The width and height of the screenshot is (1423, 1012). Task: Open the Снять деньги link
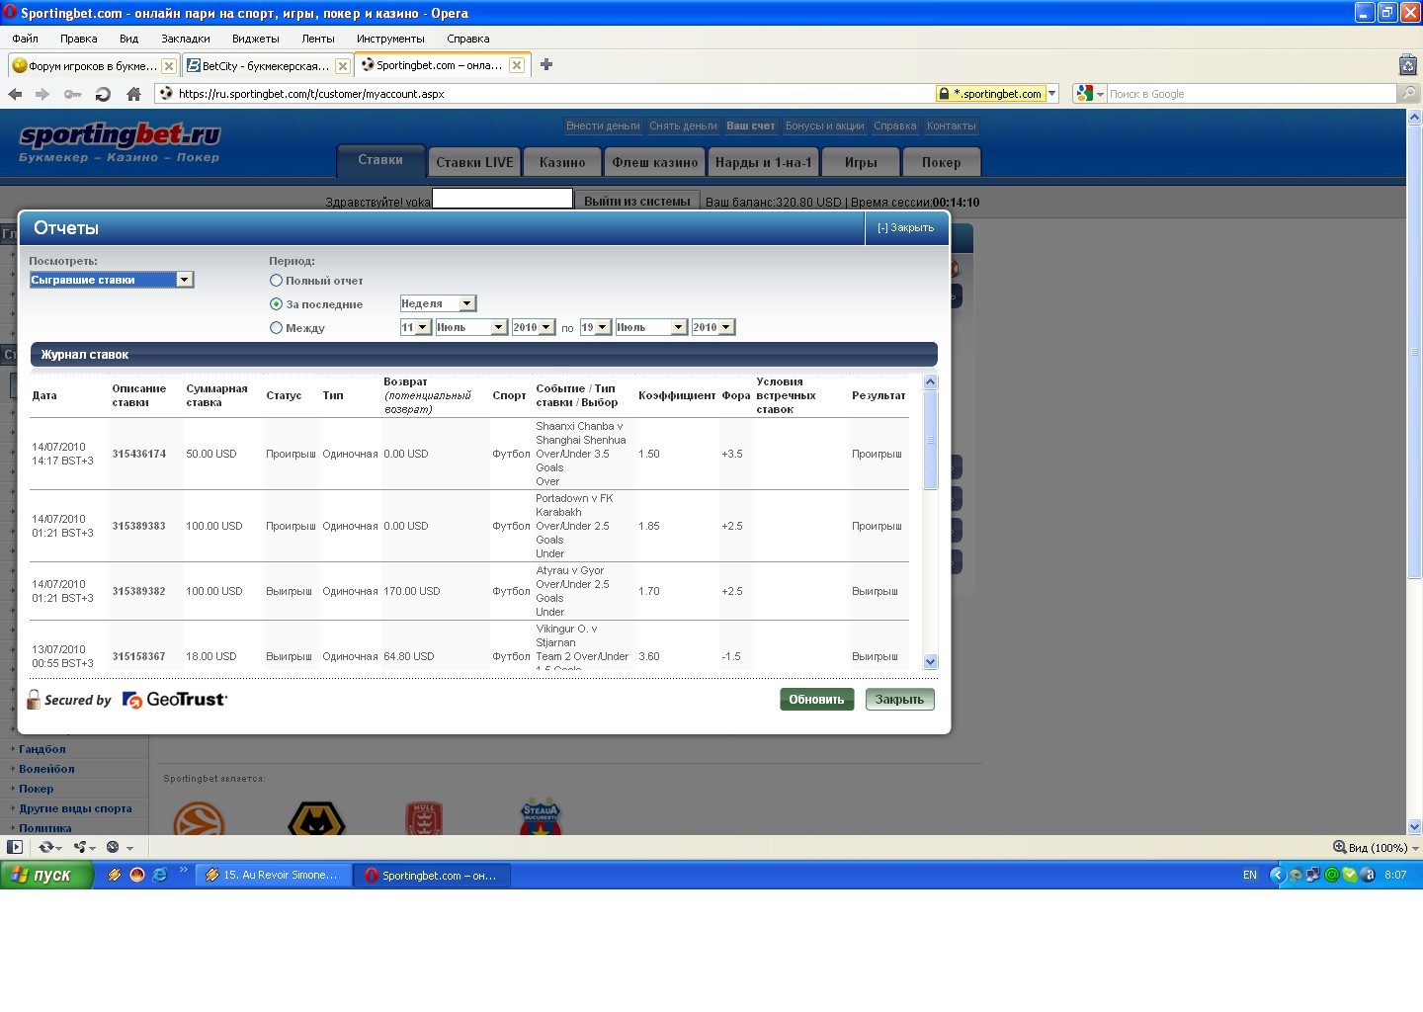coord(683,126)
